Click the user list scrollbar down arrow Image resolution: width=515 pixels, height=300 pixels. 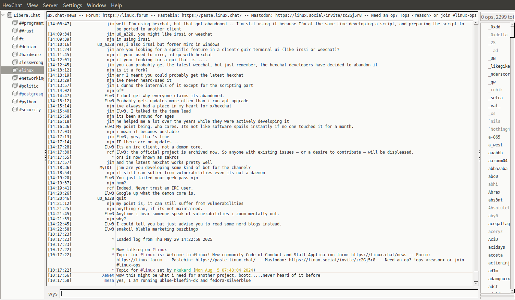[512, 291]
